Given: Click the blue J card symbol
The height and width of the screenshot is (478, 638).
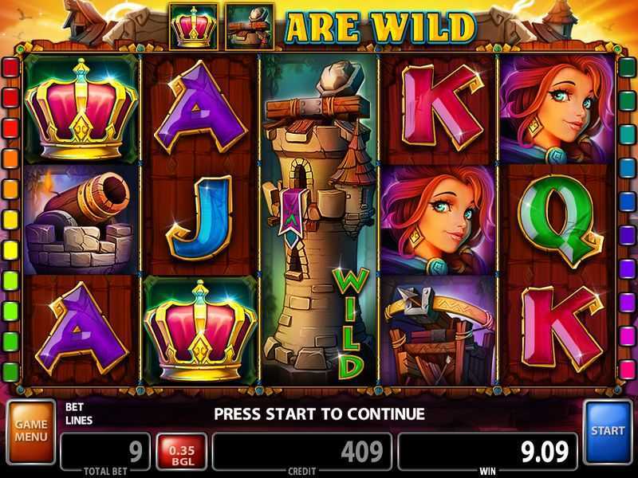Looking at the screenshot, I should coord(201,219).
